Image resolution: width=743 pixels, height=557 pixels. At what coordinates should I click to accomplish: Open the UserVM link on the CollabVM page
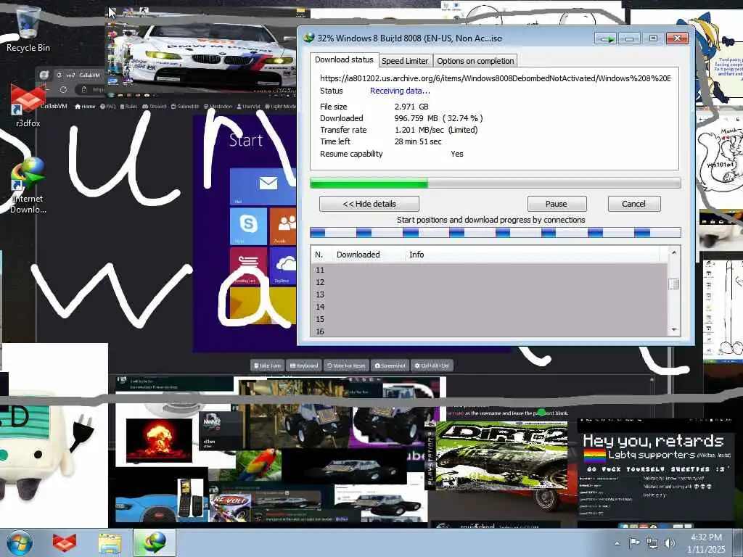249,106
